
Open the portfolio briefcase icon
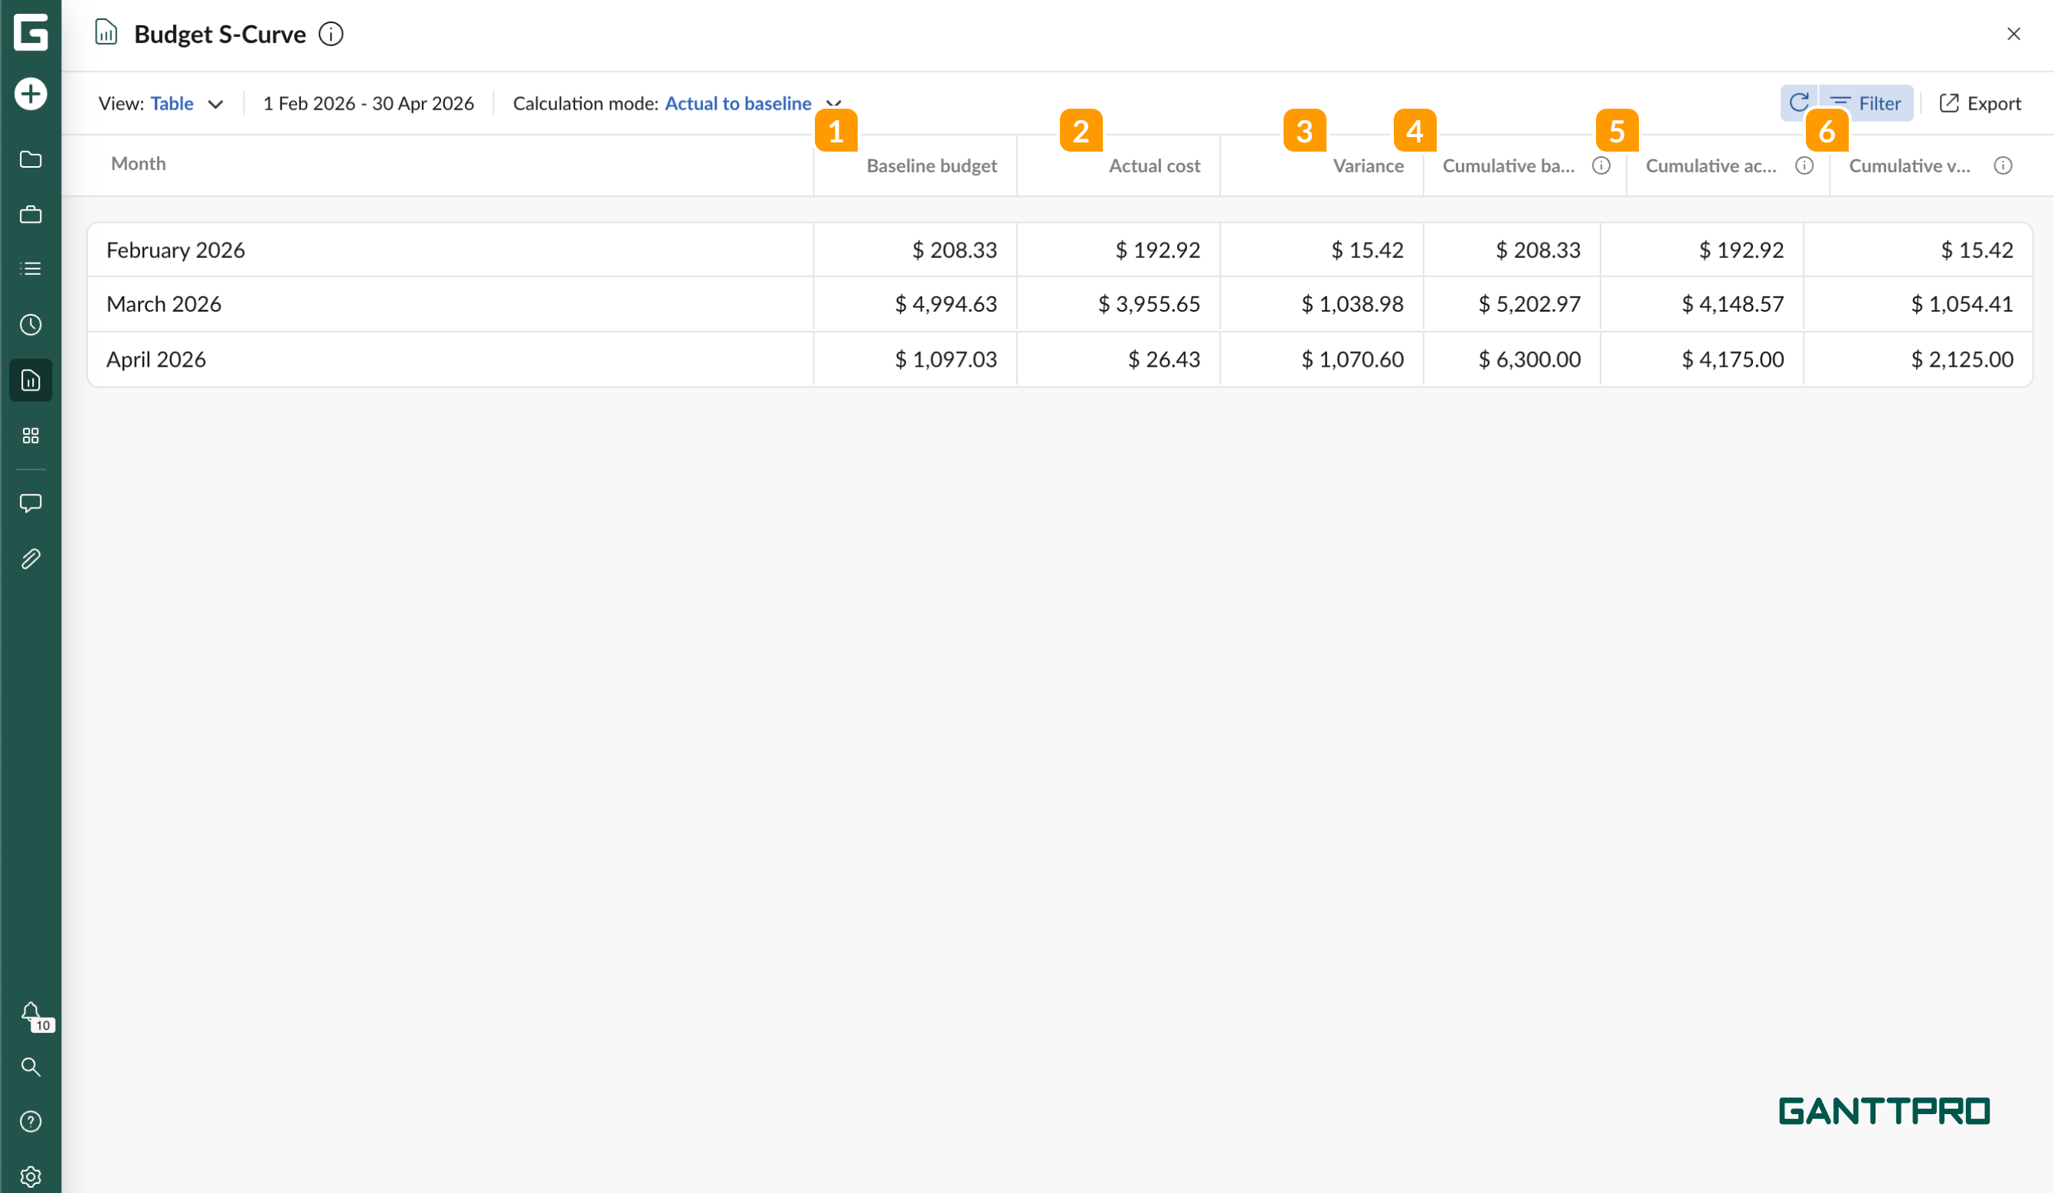30,214
